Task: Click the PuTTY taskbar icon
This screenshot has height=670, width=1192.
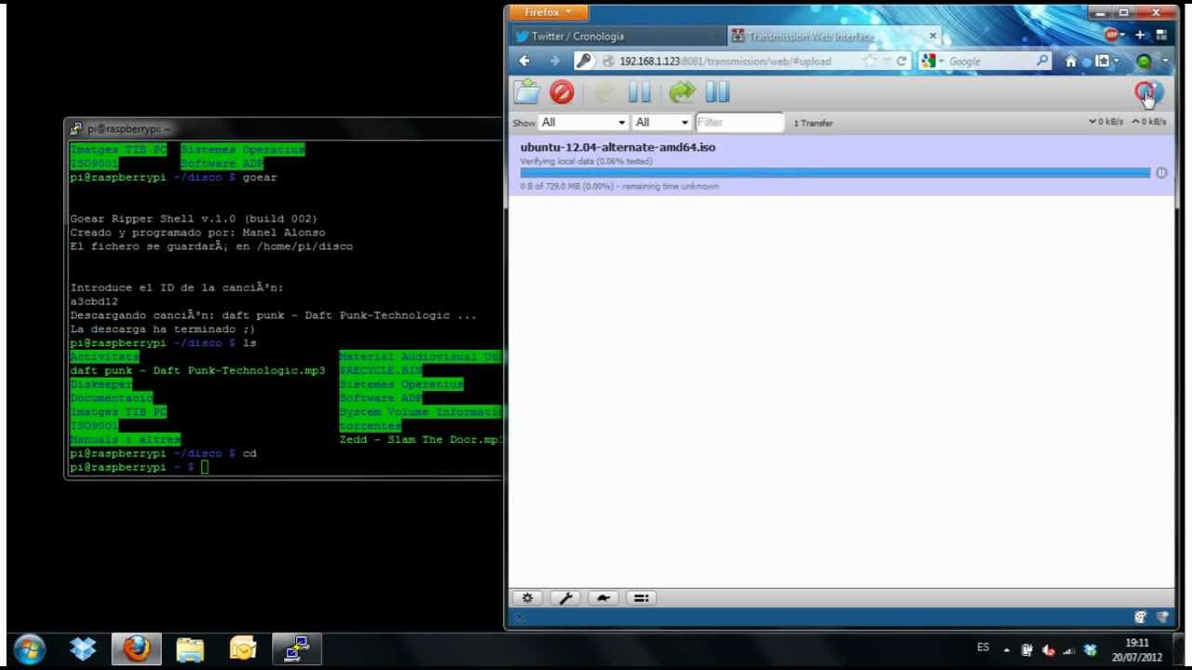Action: tap(297, 649)
